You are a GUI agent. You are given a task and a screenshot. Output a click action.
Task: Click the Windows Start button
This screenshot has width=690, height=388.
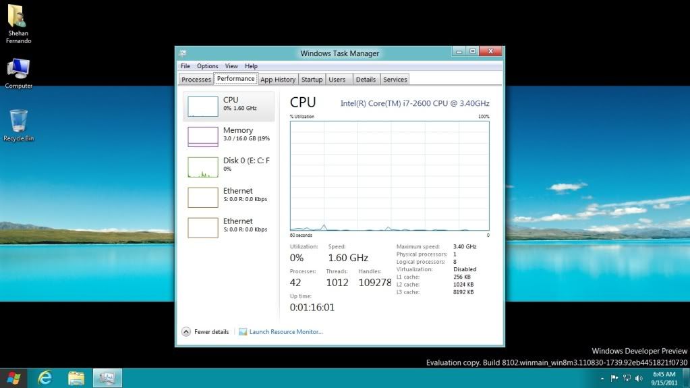tap(13, 378)
